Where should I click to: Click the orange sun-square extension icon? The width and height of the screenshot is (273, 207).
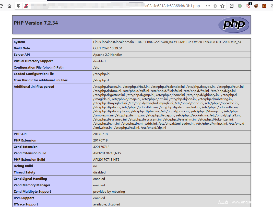(264, 6)
